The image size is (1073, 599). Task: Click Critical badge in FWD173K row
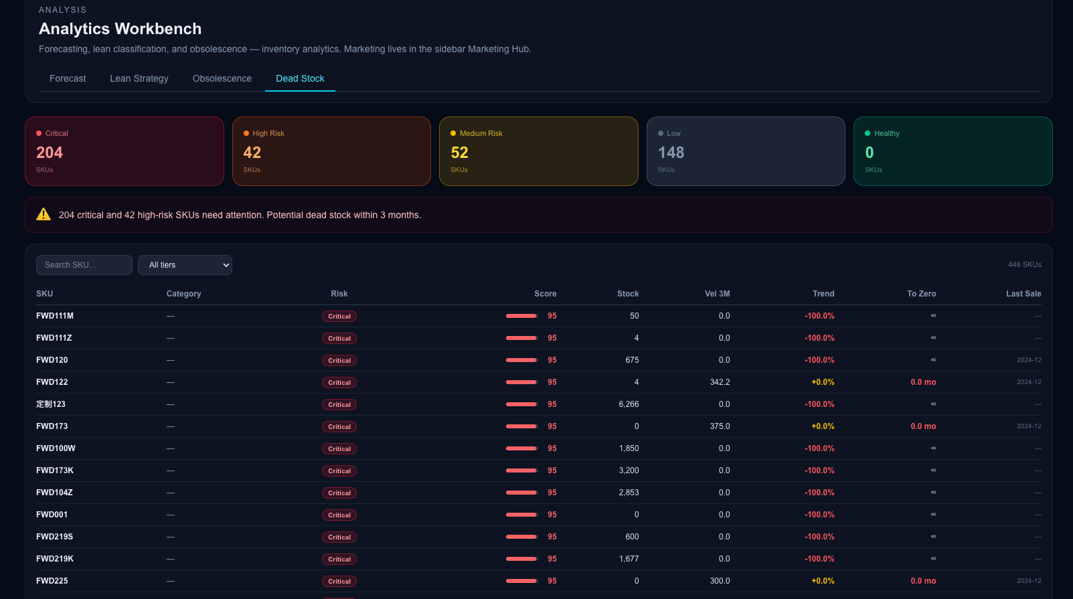click(x=339, y=471)
